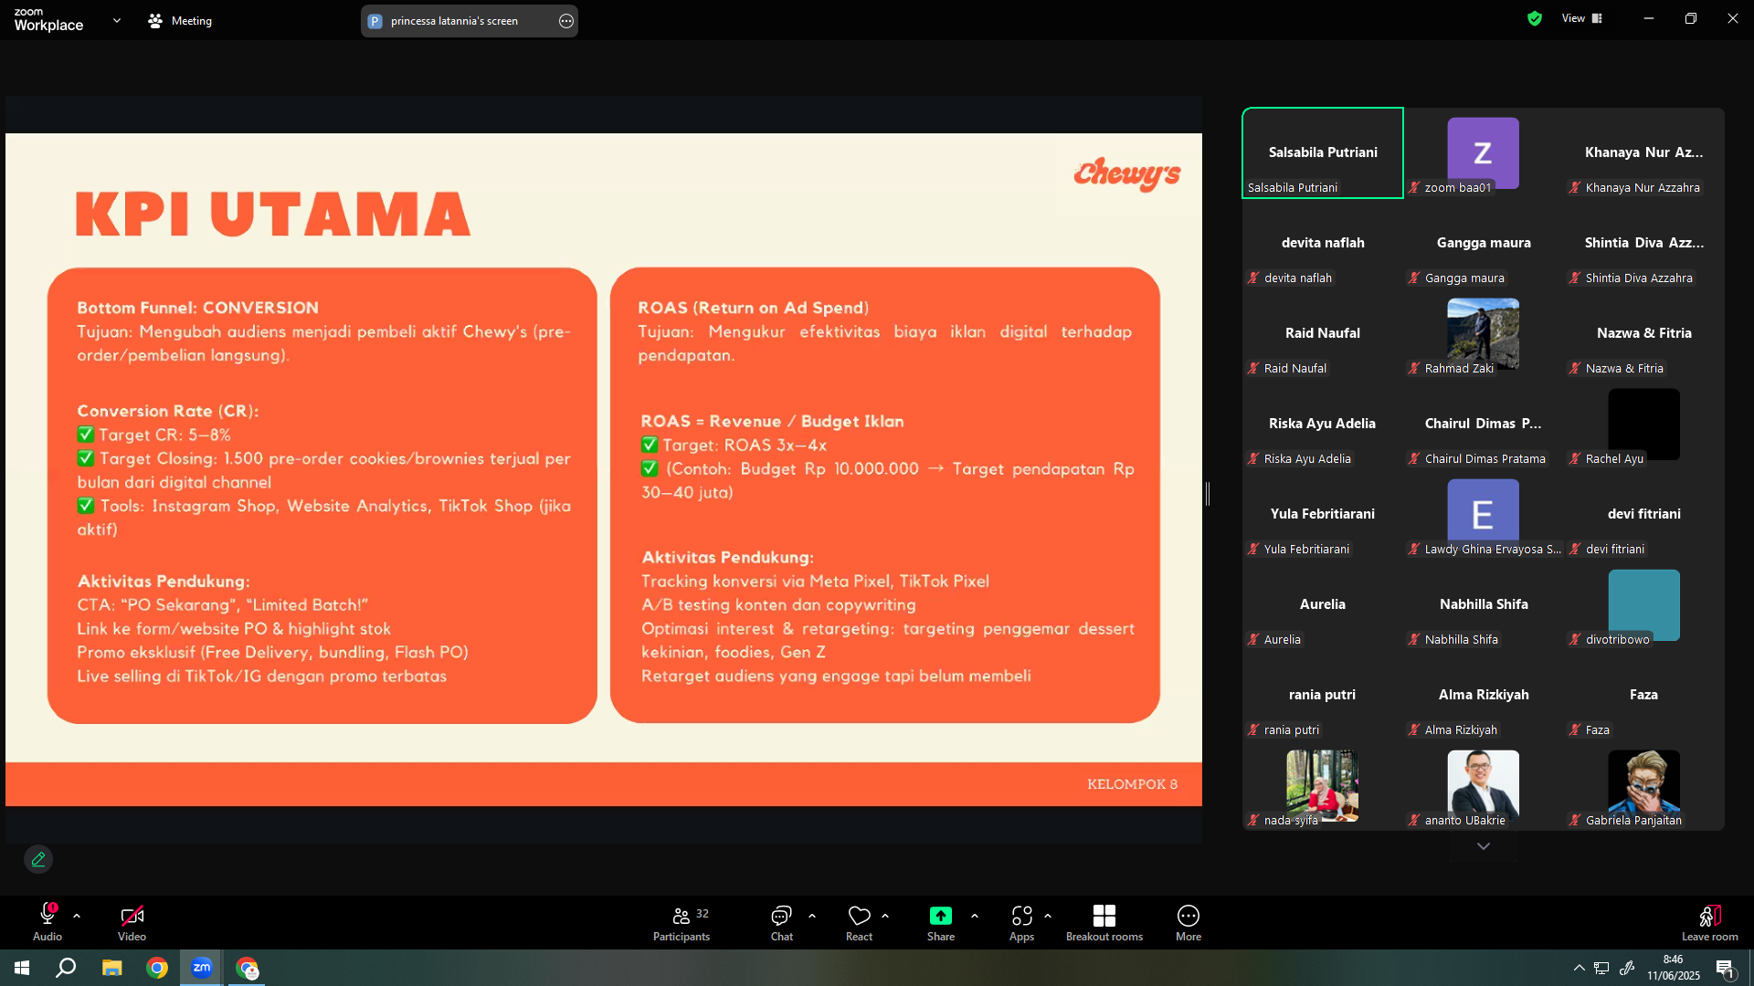Select Rahmad Zaki's video tile

pyautogui.click(x=1484, y=333)
